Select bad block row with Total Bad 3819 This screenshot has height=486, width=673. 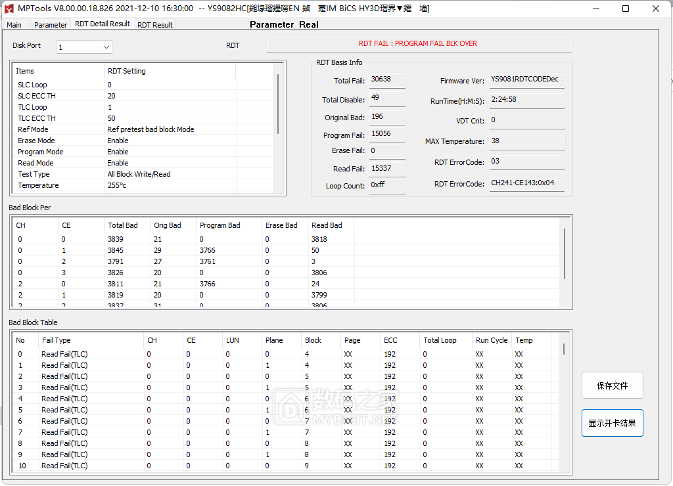click(285, 295)
